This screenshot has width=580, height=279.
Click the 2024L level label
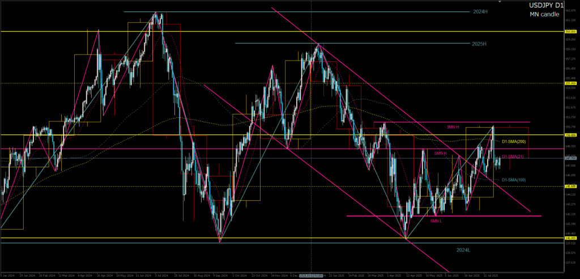(464, 249)
